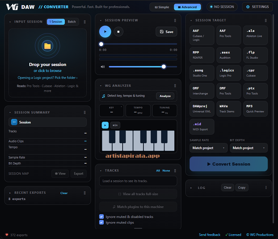This screenshot has width=278, height=239.
Task: Collapse the Session Preview panel
Action: coord(101,21)
